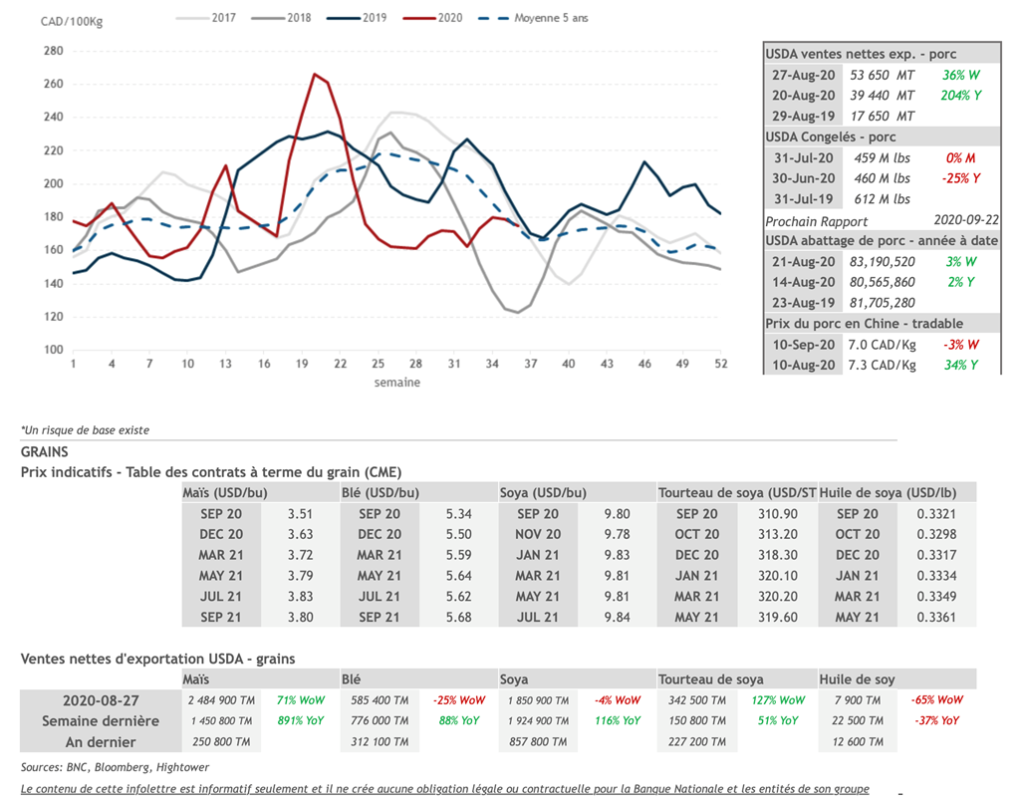Click the semaine x-axis label
The image size is (1020, 807).
(396, 383)
